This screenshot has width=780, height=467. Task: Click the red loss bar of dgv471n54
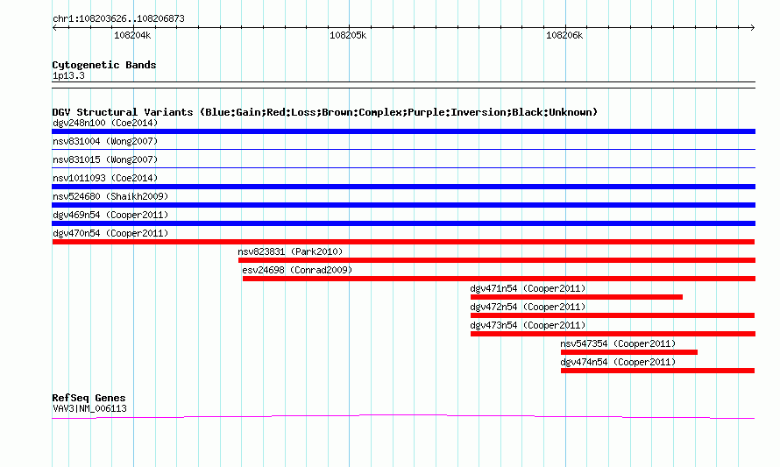(577, 297)
